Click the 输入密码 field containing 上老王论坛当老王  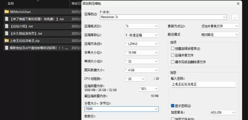click(203, 85)
